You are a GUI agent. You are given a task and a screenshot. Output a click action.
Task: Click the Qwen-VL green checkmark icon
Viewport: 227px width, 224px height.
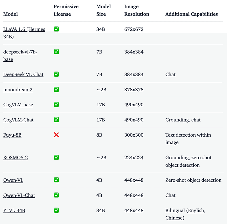point(56,180)
